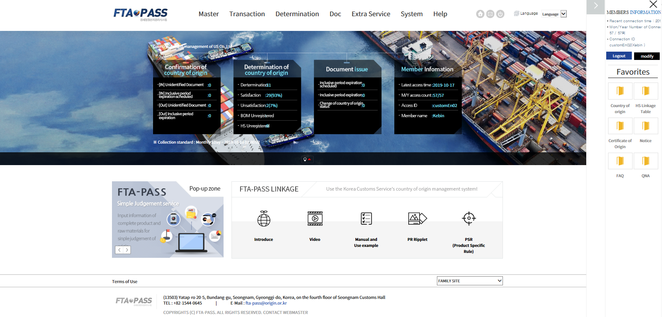The width and height of the screenshot is (662, 317).
Task: Open HS Linkage Table favorite icon
Action: (646, 91)
